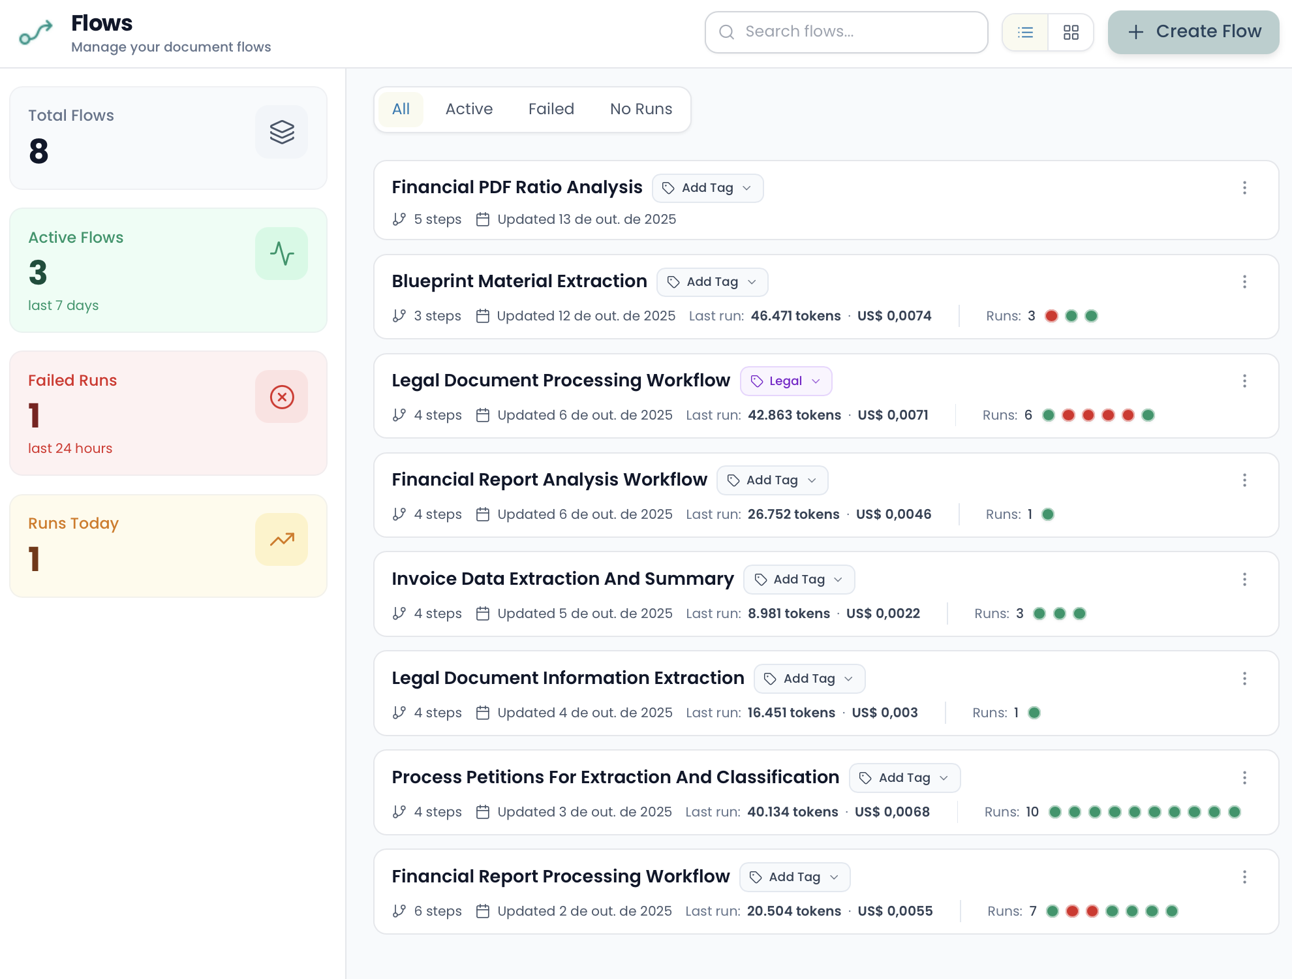This screenshot has height=979, width=1292.
Task: Open the Legal Document Information Extraction flow
Action: coord(568,678)
